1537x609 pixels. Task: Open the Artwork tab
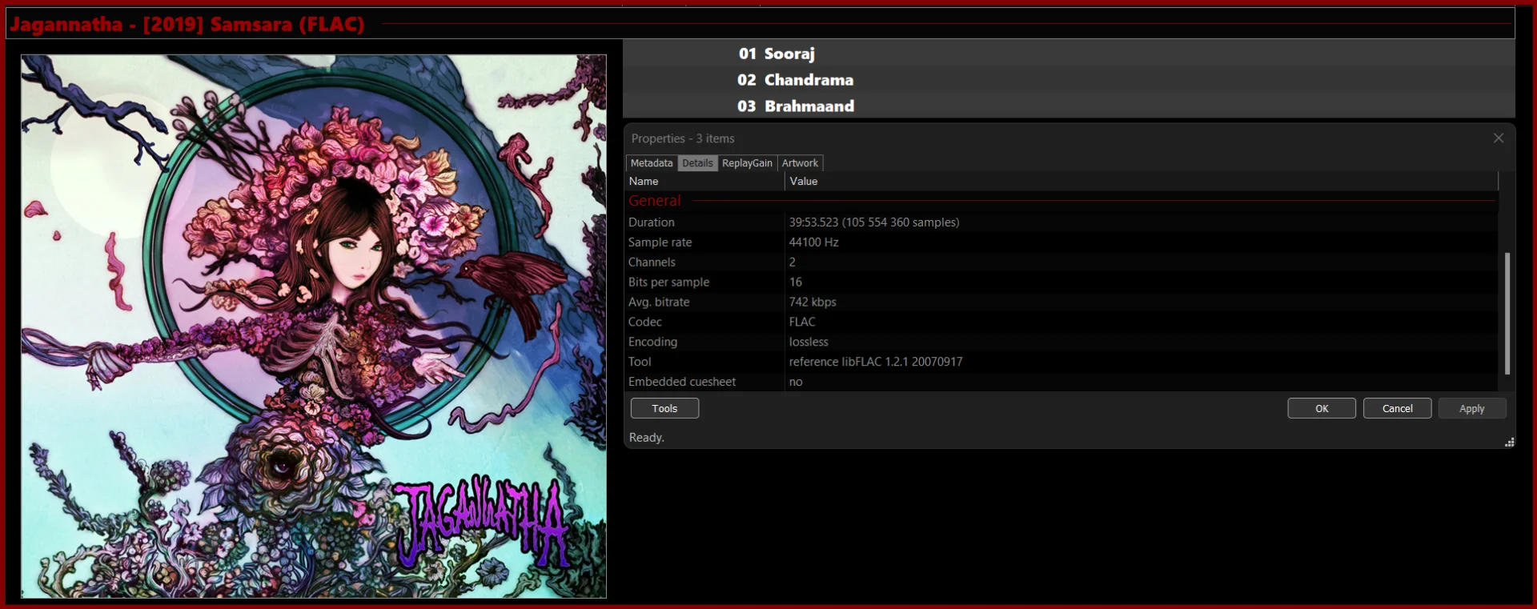(800, 163)
